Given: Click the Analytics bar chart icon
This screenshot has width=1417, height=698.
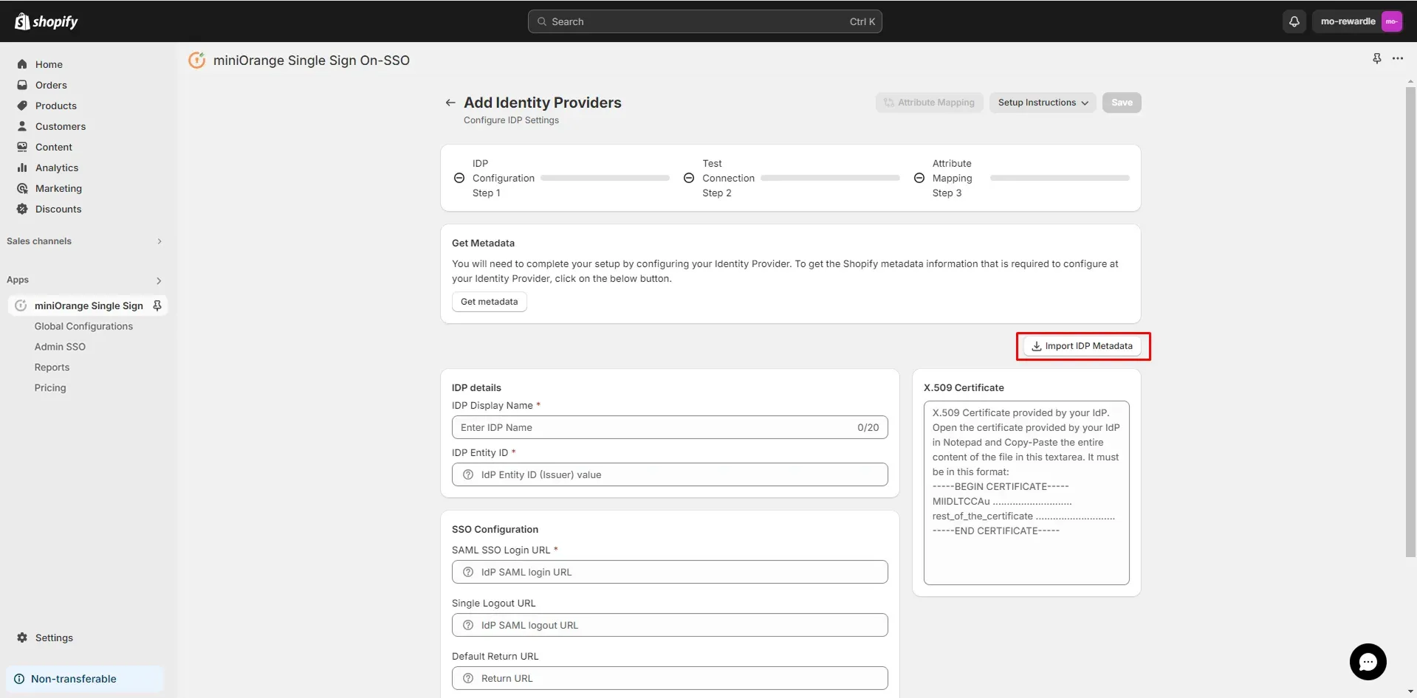Looking at the screenshot, I should [x=22, y=167].
